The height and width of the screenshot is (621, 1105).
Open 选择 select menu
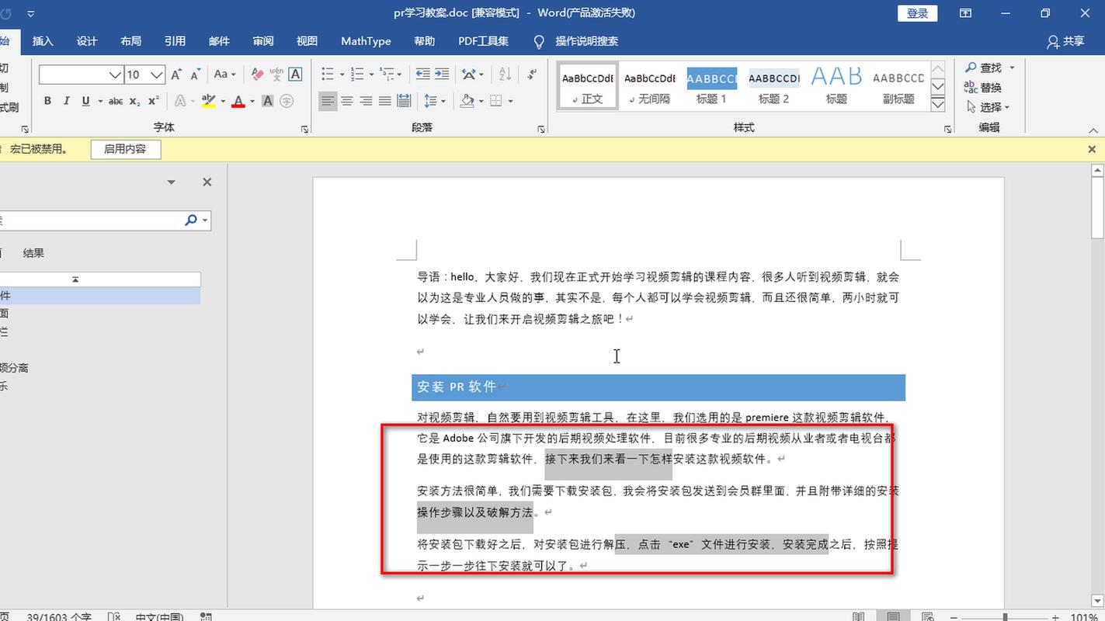[x=988, y=107]
